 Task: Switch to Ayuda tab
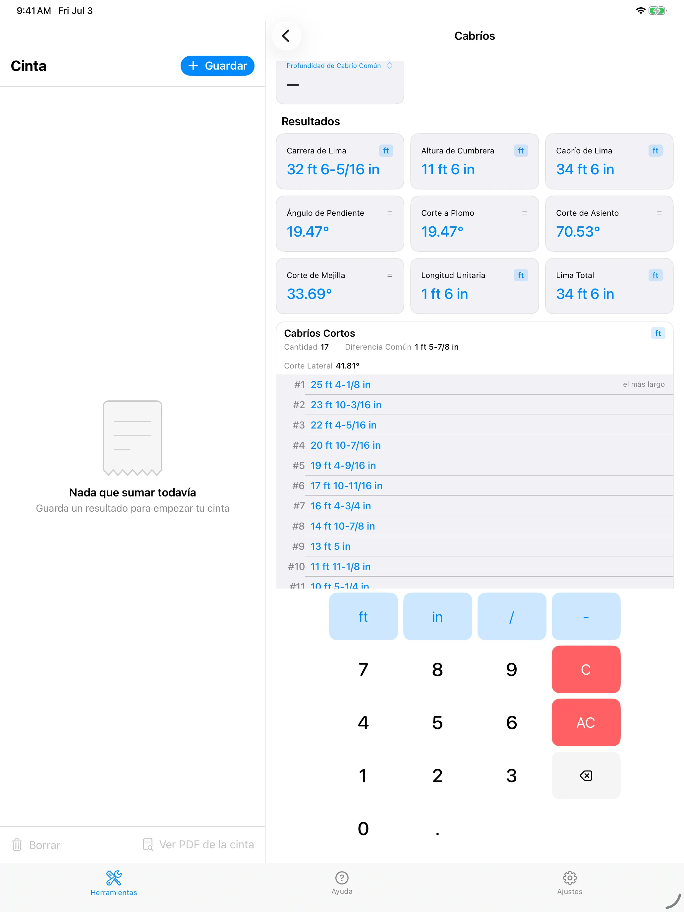click(x=342, y=883)
